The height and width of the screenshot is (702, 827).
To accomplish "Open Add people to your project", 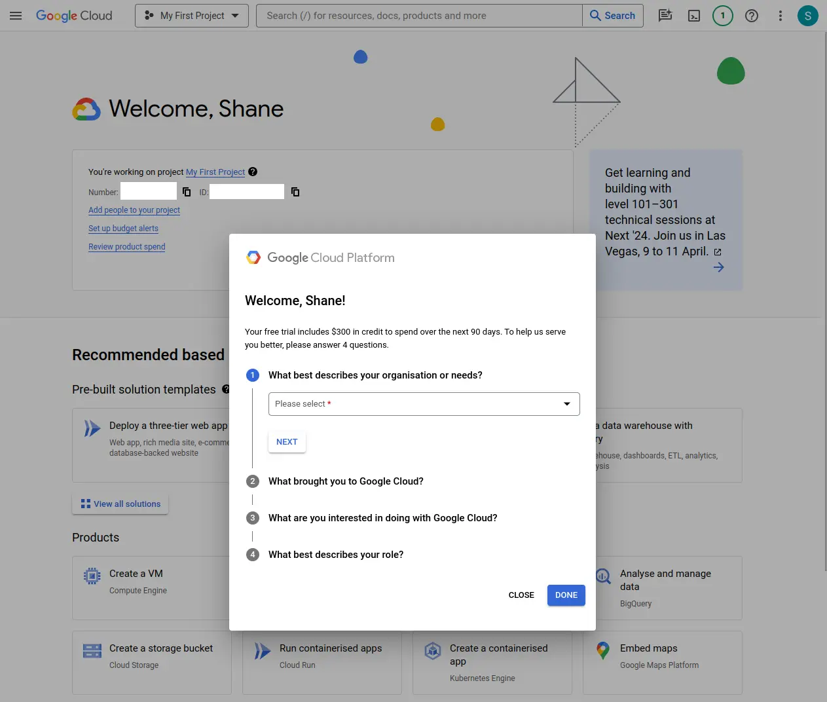I will pyautogui.click(x=134, y=210).
